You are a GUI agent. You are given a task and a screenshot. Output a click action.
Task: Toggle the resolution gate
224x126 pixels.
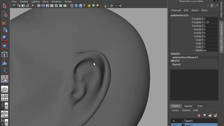[48, 6]
